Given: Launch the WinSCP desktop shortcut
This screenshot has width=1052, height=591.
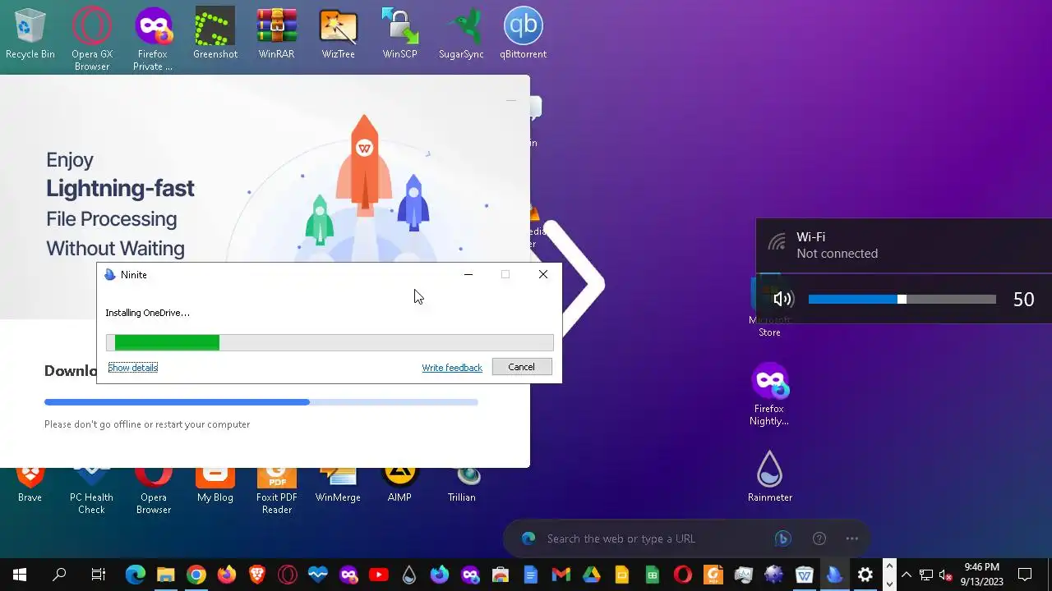Looking at the screenshot, I should pyautogui.click(x=400, y=34).
